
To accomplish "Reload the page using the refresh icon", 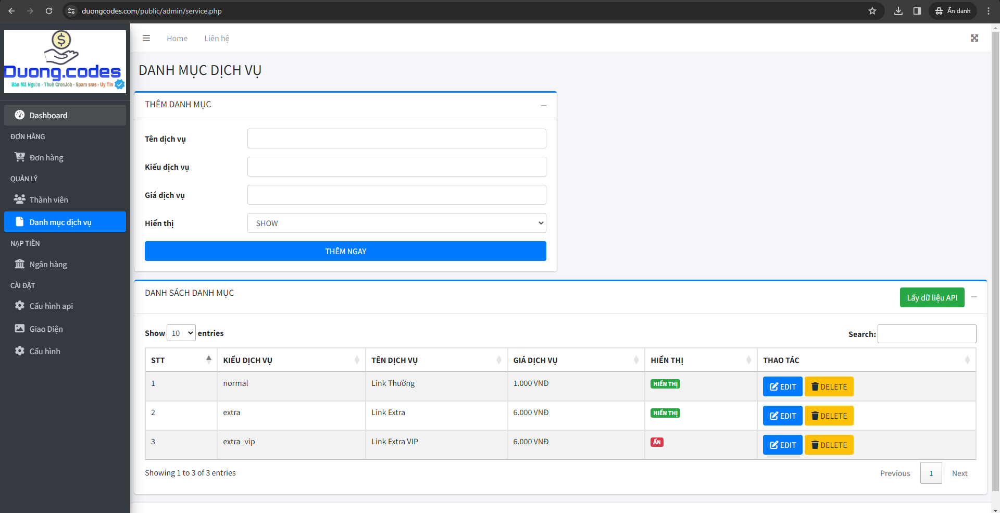I will coord(49,11).
